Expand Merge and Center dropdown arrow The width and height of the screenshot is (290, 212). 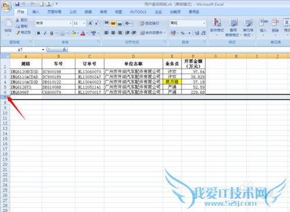(x=165, y=33)
